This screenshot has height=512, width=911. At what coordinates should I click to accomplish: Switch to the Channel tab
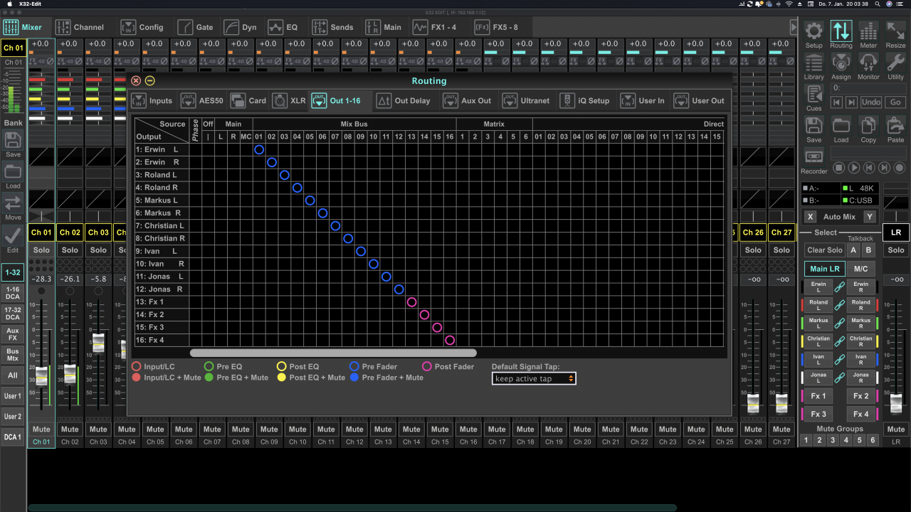(x=80, y=28)
